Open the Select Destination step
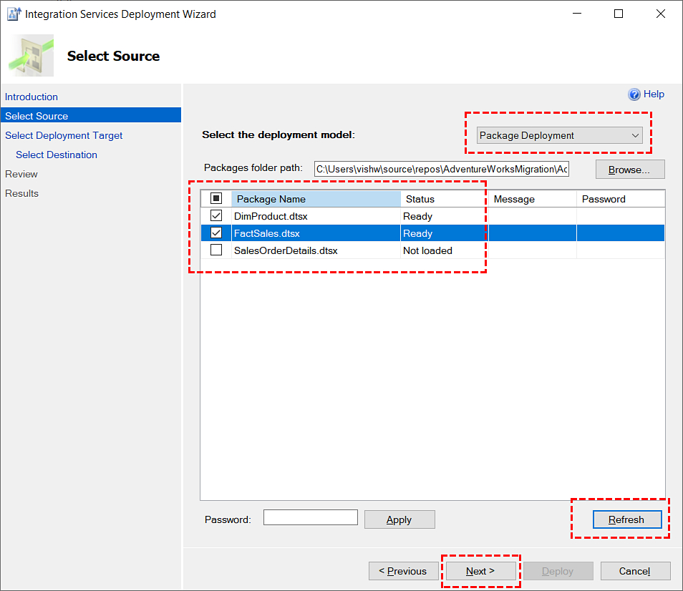 pos(57,155)
